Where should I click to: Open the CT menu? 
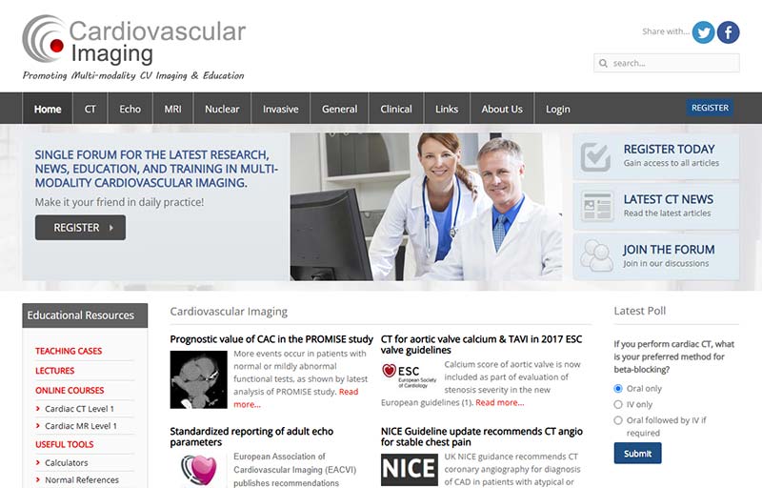(90, 109)
